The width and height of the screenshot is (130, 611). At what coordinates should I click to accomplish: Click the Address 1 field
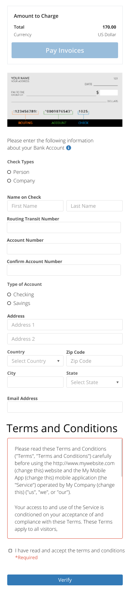coord(65,325)
